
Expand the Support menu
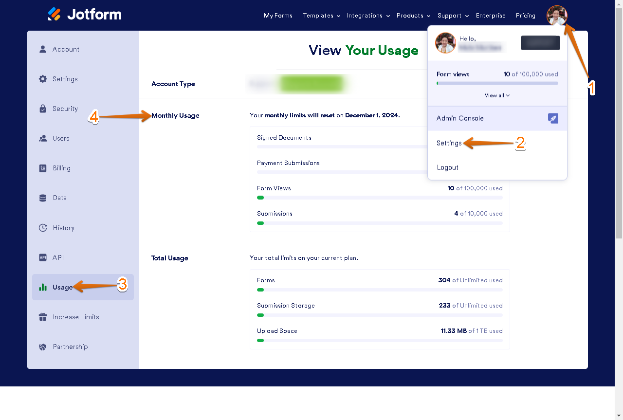point(453,16)
